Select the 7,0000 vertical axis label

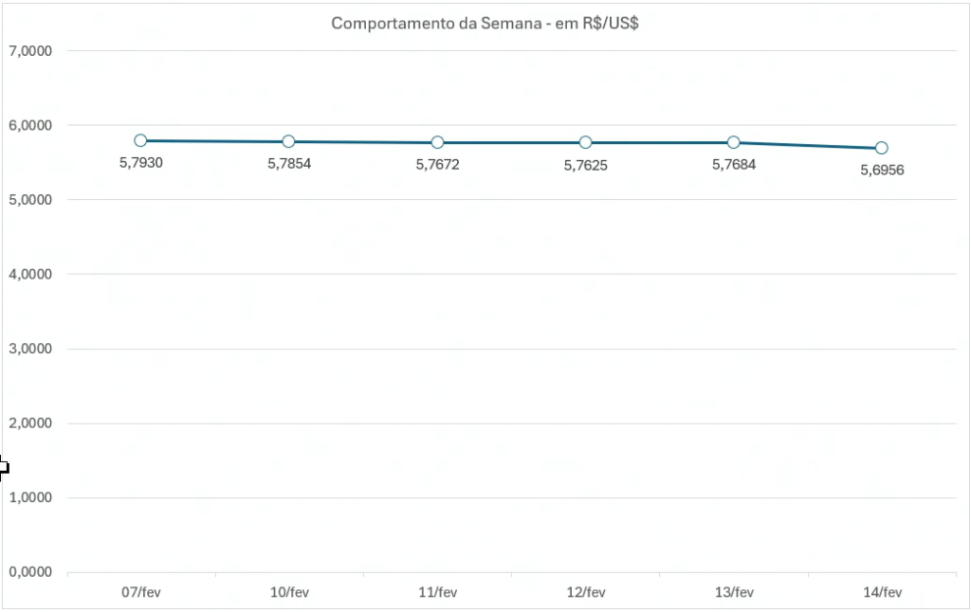(30, 50)
